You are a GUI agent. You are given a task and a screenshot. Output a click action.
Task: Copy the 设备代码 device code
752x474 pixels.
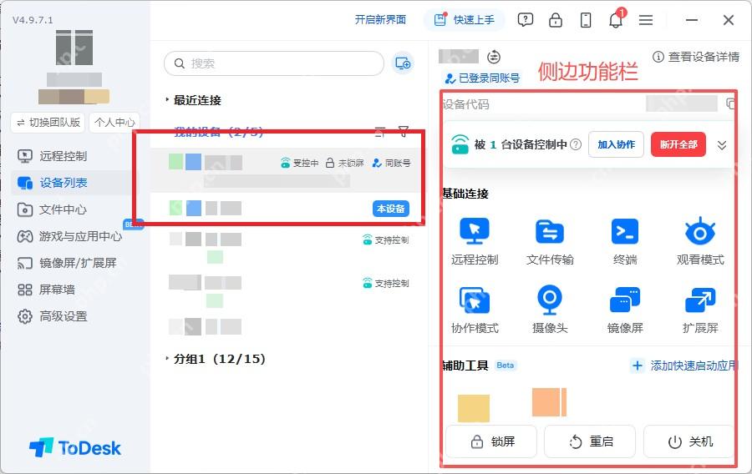coord(730,103)
